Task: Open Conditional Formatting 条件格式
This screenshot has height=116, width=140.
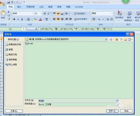Action: [x=119, y=16]
